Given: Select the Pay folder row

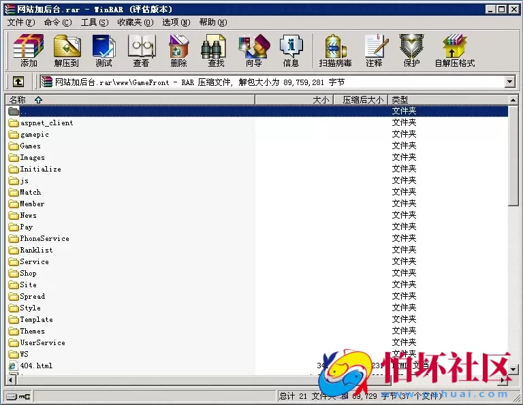Looking at the screenshot, I should [x=257, y=227].
